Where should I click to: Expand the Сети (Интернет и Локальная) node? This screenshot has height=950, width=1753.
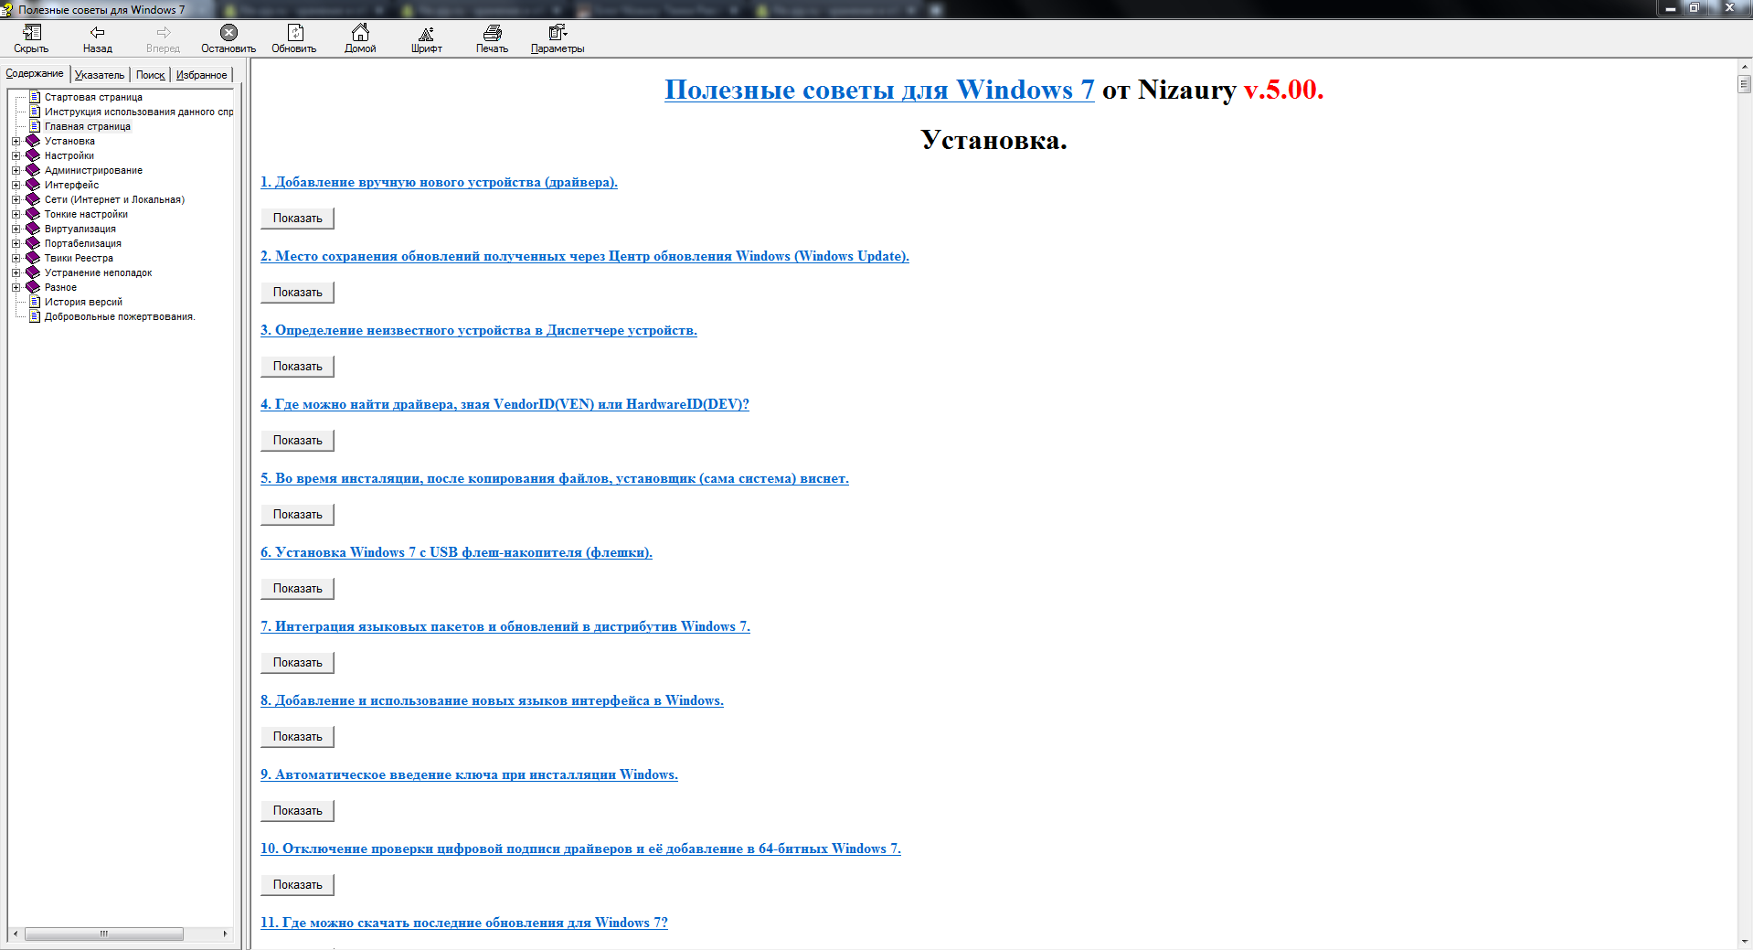click(16, 199)
